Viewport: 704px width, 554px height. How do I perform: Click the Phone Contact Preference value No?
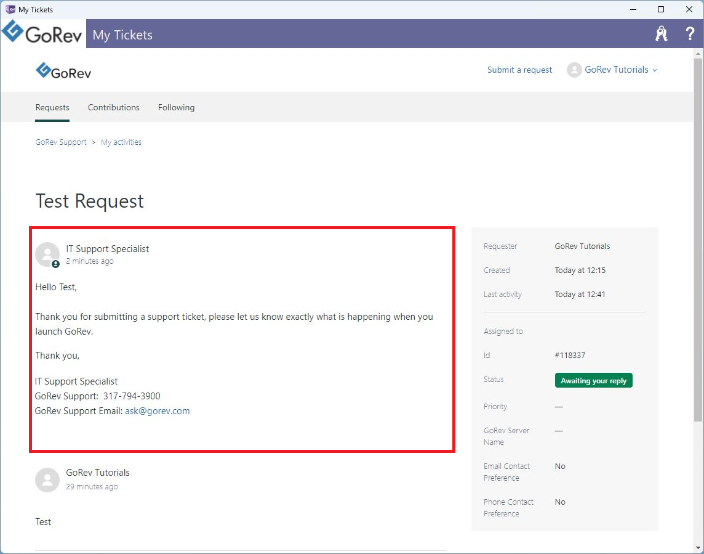pos(560,502)
